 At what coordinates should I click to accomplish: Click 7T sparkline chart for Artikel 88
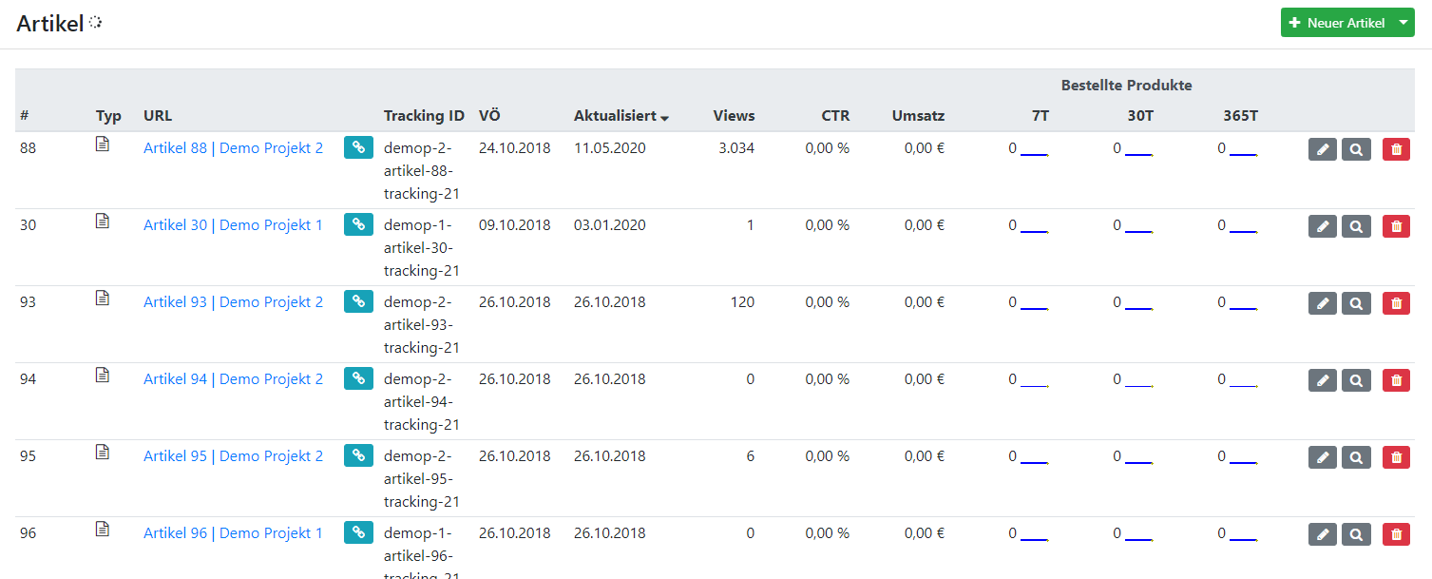(x=1035, y=151)
